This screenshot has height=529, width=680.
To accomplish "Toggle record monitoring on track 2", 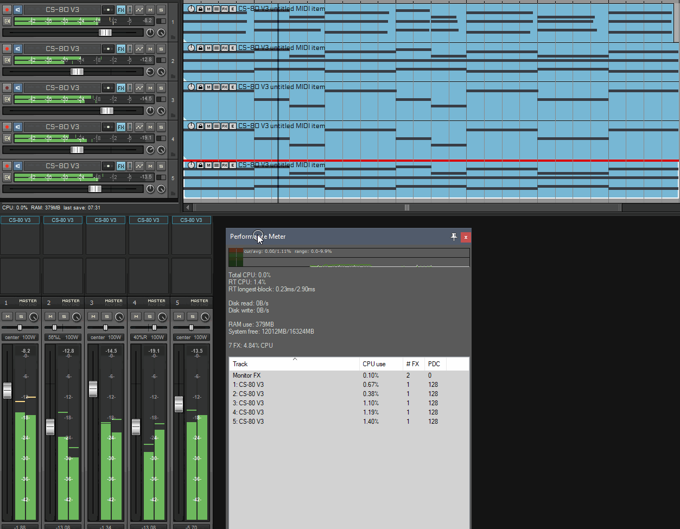I will click(x=18, y=49).
